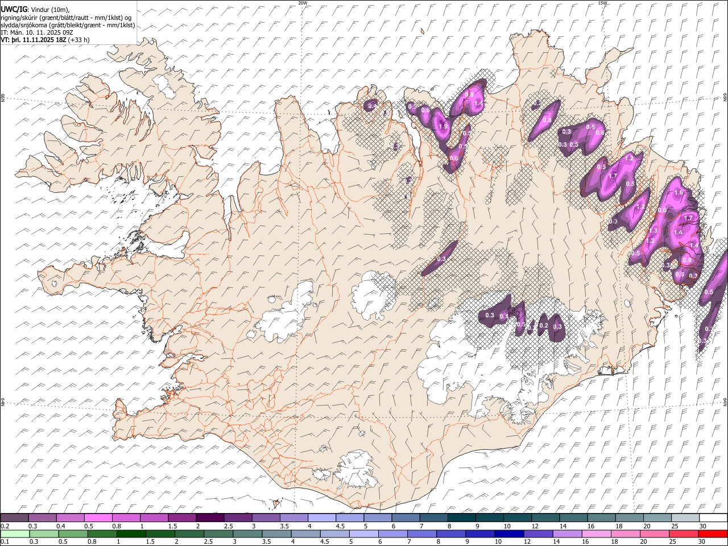Click the 'slydda/snjókoma' legend description line
This screenshot has width=728, height=546.
(68, 25)
